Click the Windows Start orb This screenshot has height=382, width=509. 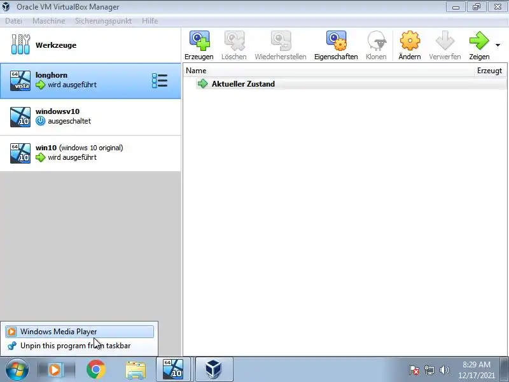click(17, 370)
